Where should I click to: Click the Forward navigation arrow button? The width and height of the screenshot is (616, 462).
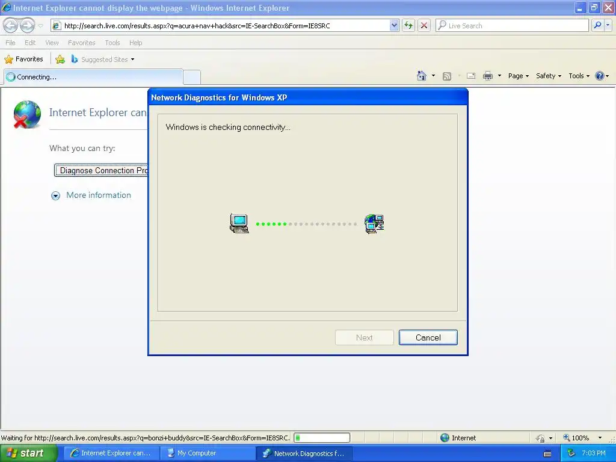click(27, 25)
